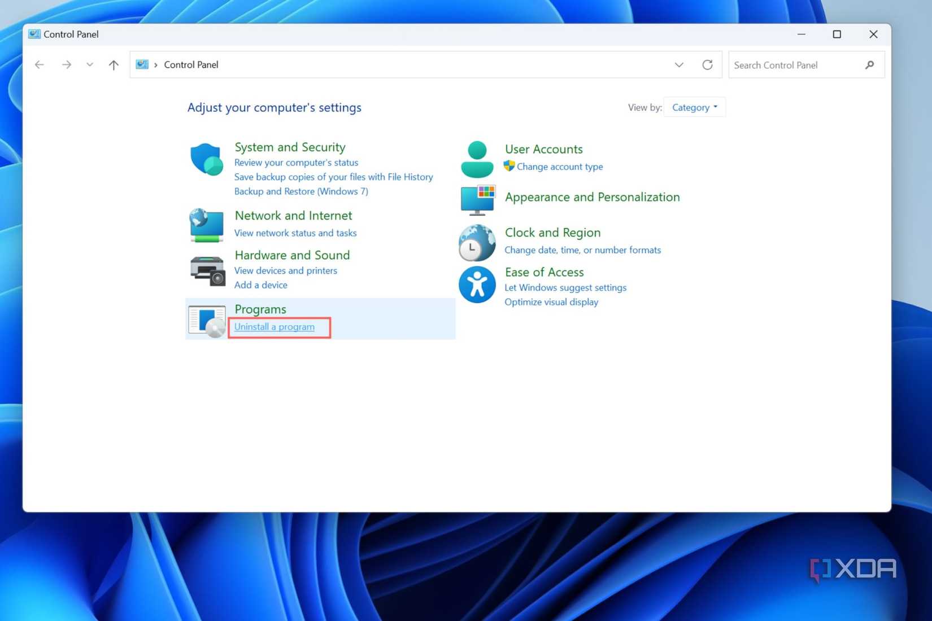
Task: Click the Ease of Access icon
Action: click(477, 285)
